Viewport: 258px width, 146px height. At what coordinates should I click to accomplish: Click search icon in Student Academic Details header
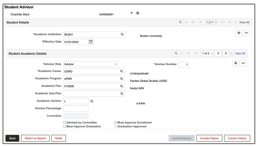click(x=176, y=53)
